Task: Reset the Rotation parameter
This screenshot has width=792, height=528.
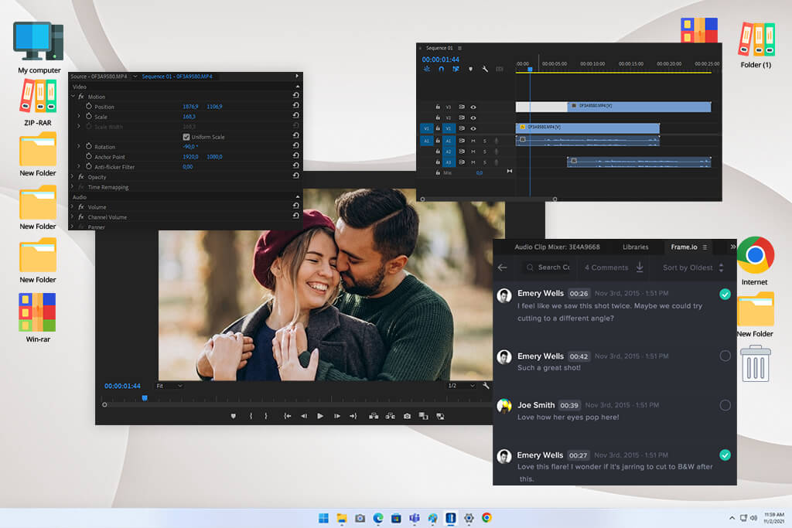Action: pos(296,145)
